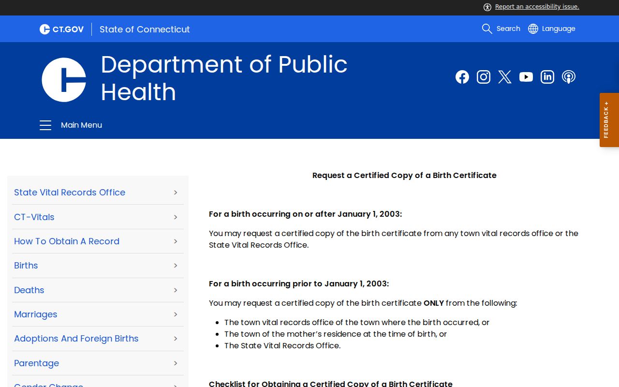
Task: Click the State of Connecticut link
Action: click(145, 29)
